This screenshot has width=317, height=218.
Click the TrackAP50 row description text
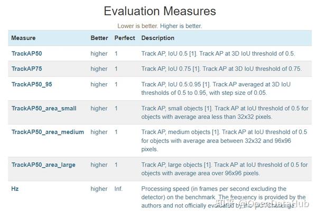click(x=218, y=54)
